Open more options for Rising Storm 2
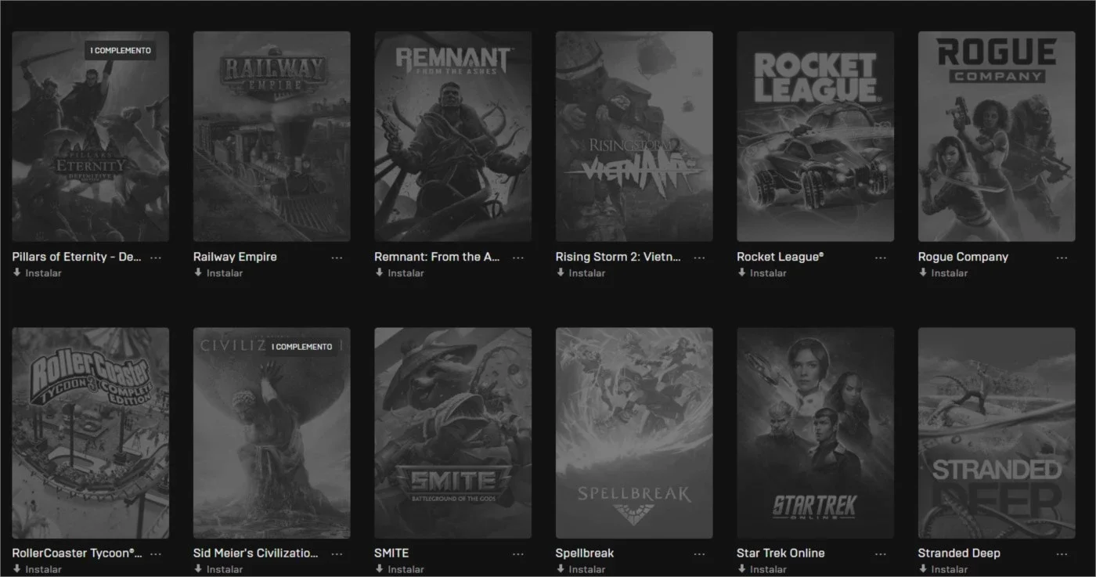1096x577 pixels. (x=699, y=258)
